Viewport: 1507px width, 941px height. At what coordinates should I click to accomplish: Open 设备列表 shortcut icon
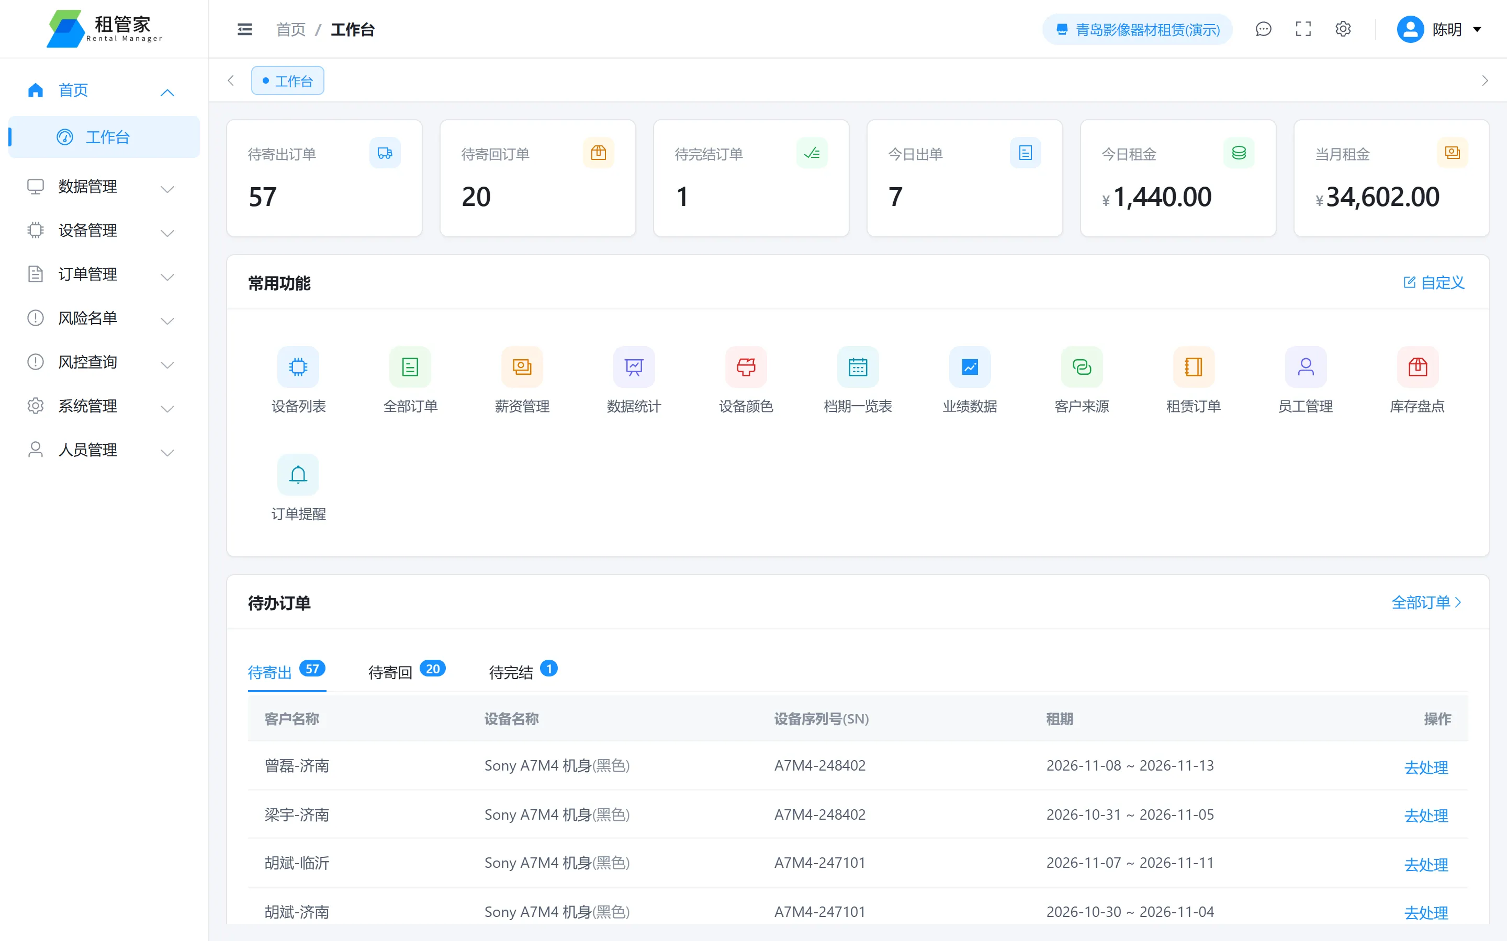coord(298,366)
